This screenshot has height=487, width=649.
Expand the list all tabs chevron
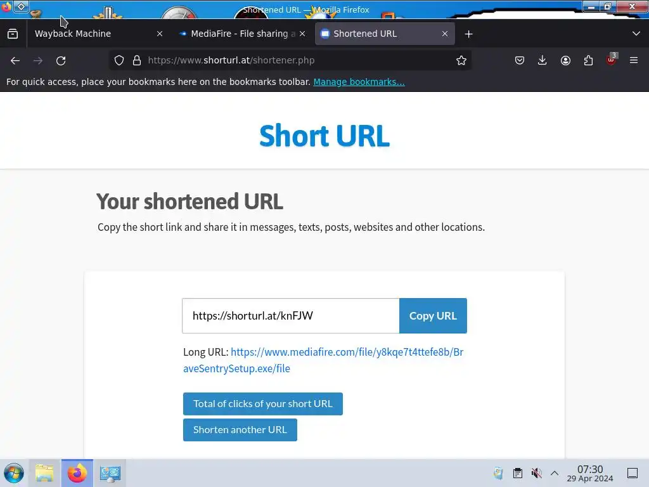[636, 34]
